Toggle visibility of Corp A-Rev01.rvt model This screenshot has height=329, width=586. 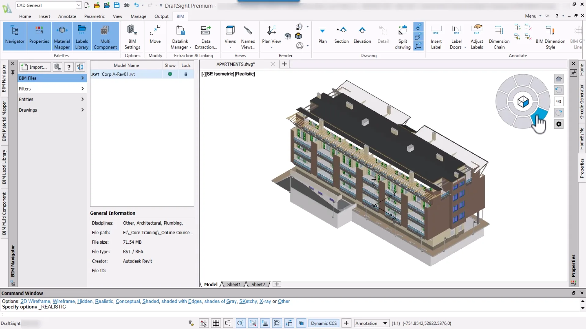[170, 74]
